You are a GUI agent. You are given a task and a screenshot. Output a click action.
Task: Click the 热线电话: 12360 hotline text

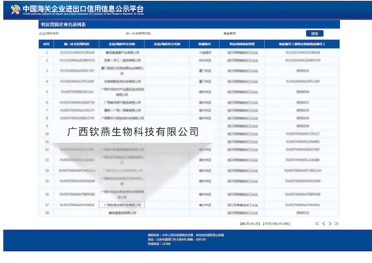[159, 244]
